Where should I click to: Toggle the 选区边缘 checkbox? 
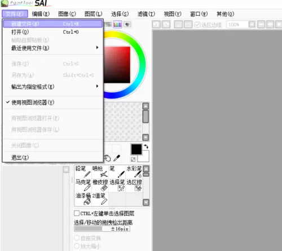coord(197,25)
